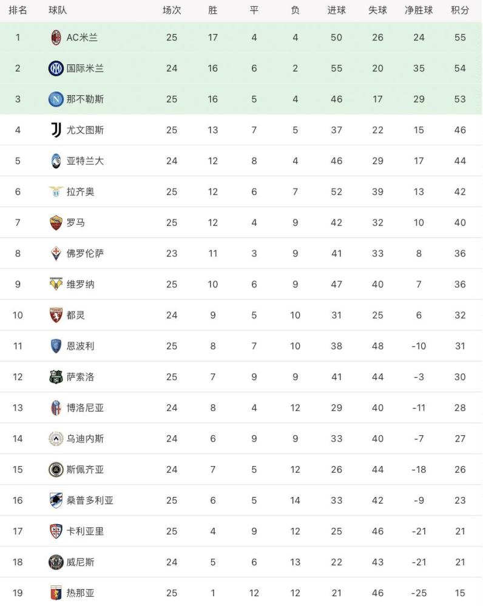Click the 都灵 bull crest icon
483x606 pixels.
point(56,315)
